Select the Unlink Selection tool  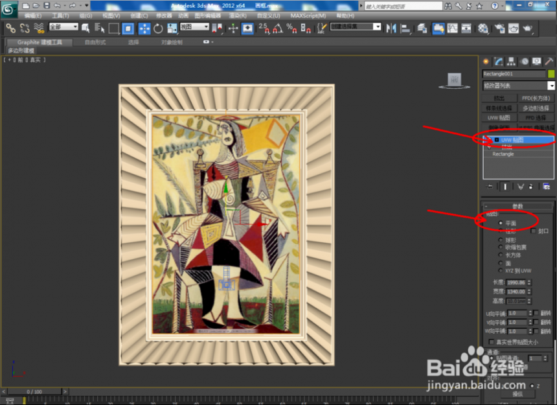(x=25, y=28)
